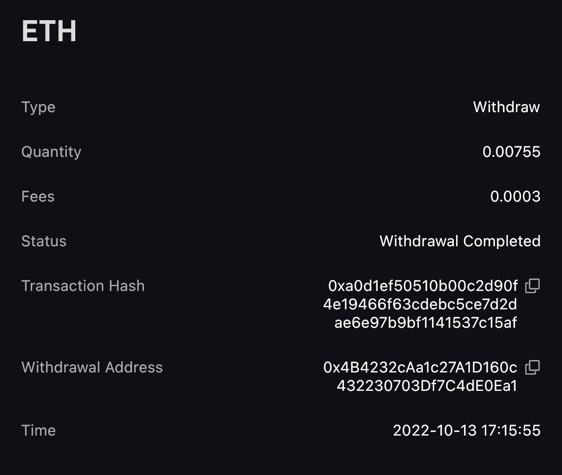Copy the transaction hash

tap(532, 286)
